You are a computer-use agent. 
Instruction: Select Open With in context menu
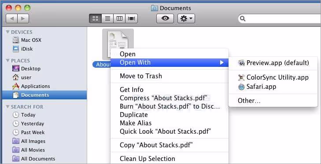169,62
